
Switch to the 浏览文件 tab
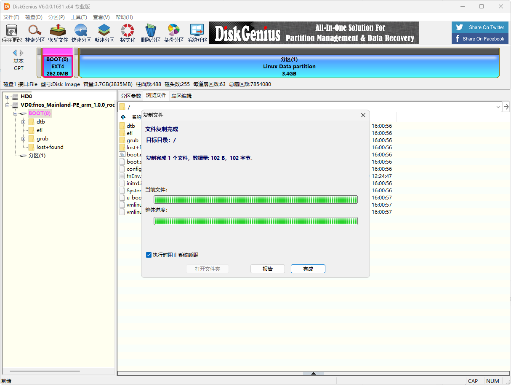tap(156, 96)
